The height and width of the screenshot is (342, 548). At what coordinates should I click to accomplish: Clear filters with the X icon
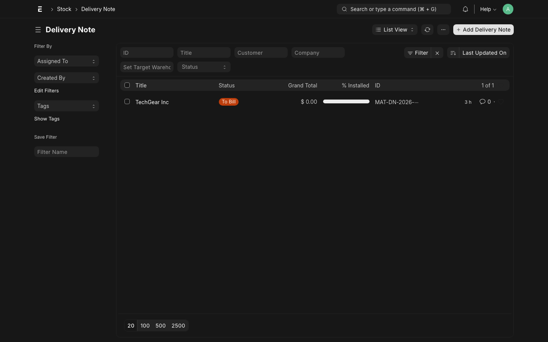pos(437,53)
